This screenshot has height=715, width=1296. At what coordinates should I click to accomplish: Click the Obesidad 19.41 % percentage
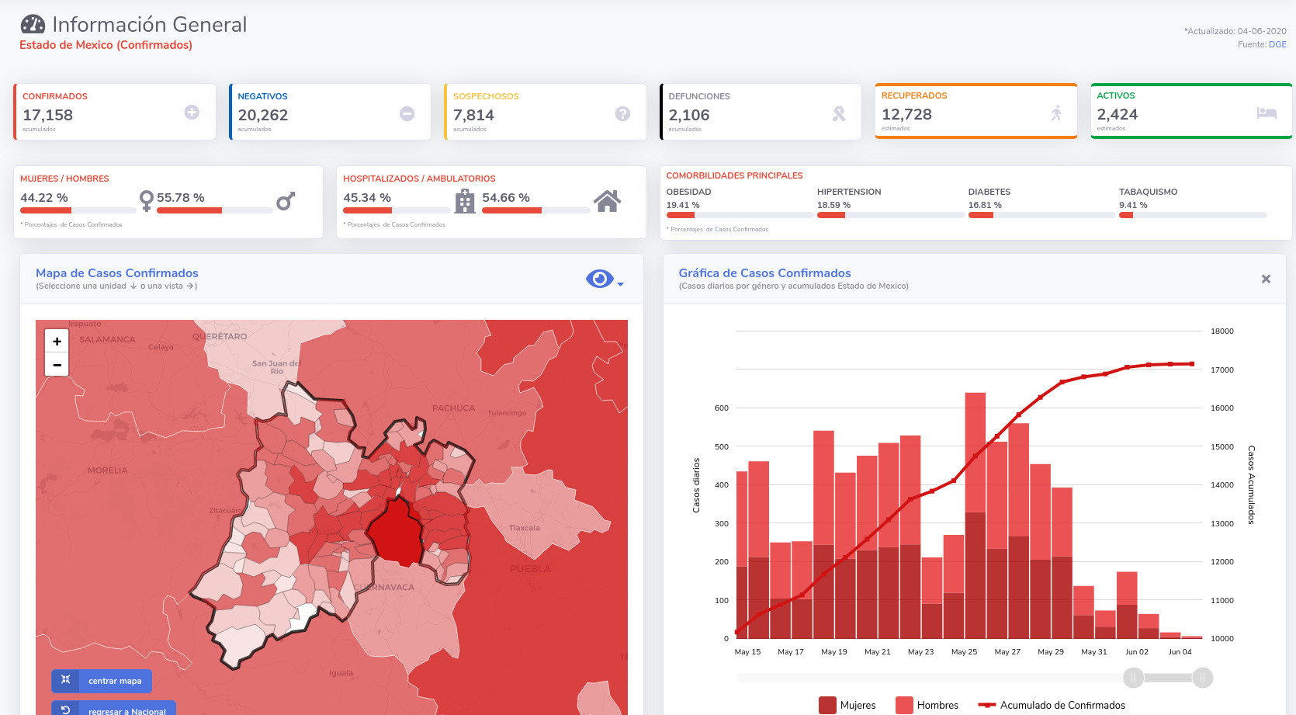pyautogui.click(x=683, y=205)
